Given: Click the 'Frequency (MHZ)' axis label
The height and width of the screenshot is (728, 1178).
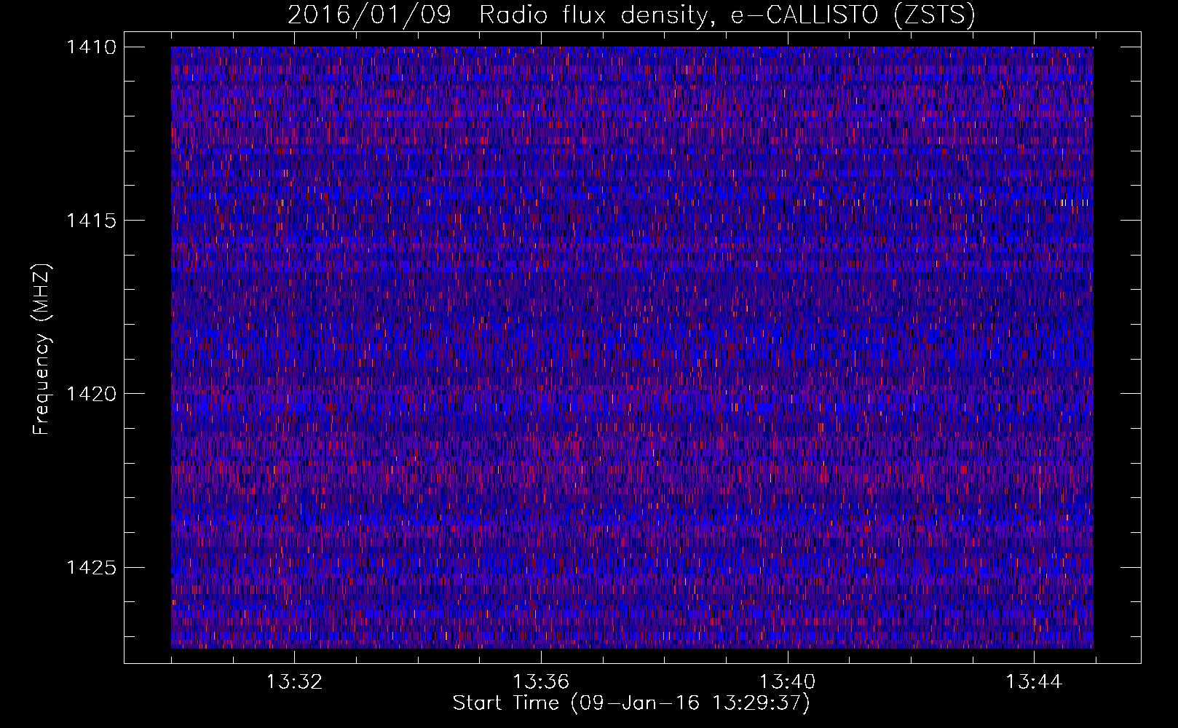Looking at the screenshot, I should pos(42,349).
